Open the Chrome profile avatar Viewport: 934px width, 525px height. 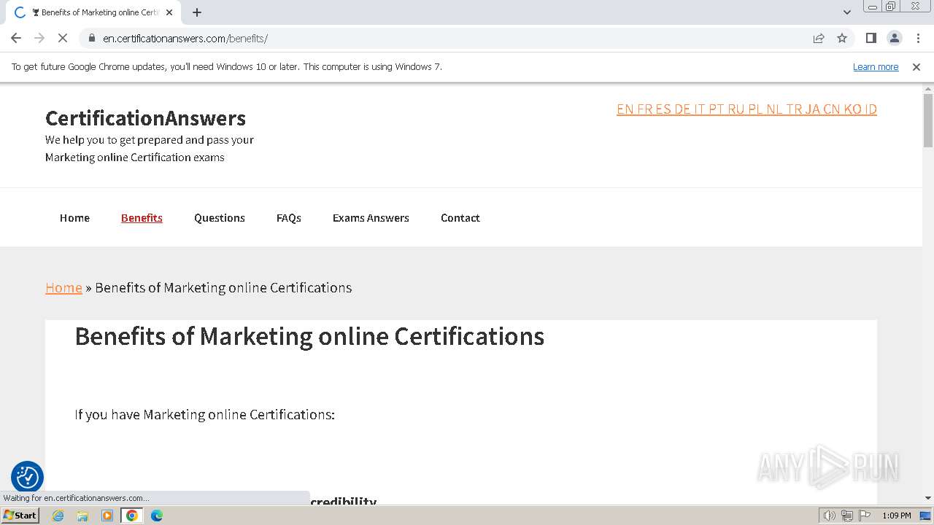(x=894, y=38)
